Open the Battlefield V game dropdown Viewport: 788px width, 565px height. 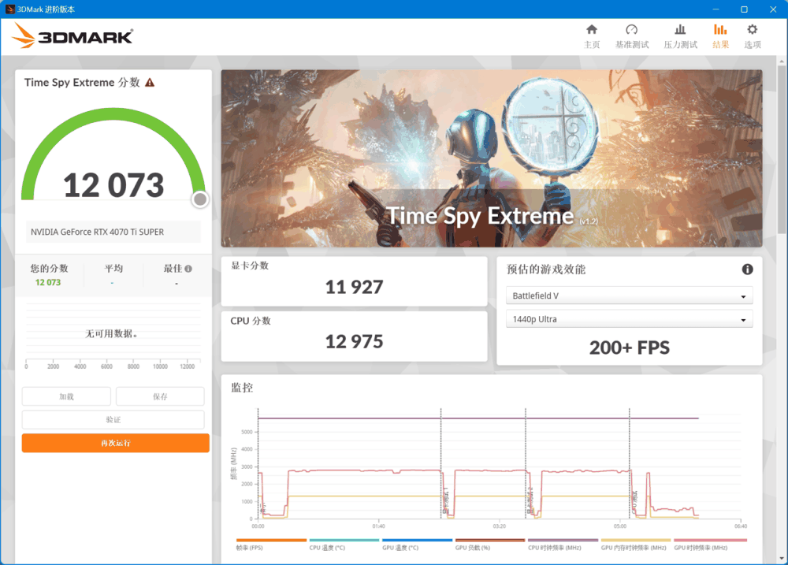click(x=629, y=296)
